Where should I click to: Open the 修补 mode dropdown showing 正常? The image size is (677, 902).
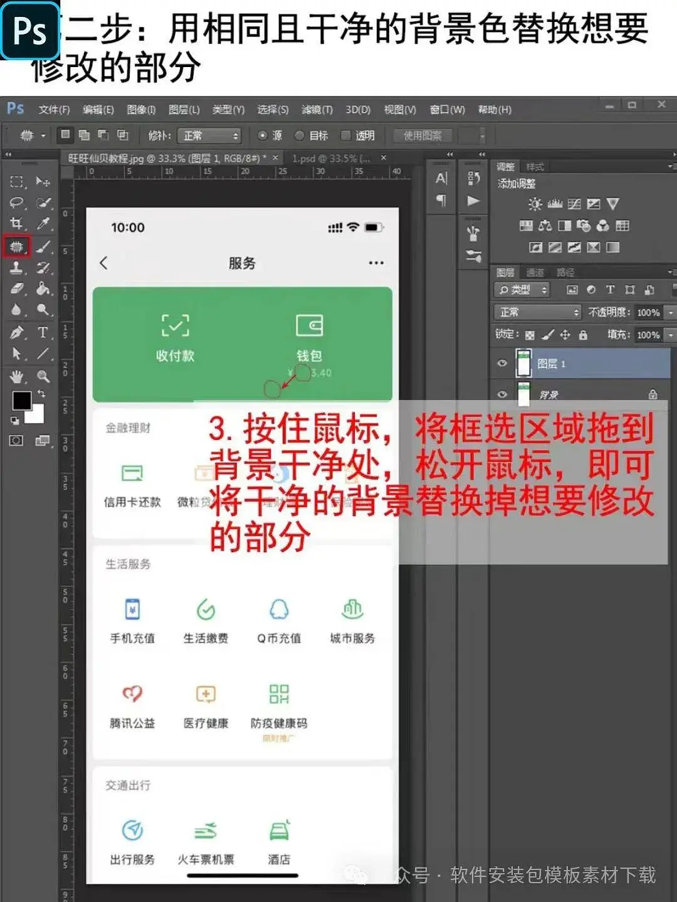209,135
